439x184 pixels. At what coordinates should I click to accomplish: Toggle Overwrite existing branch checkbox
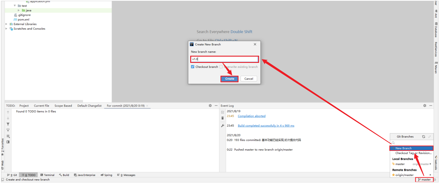click(x=221, y=67)
